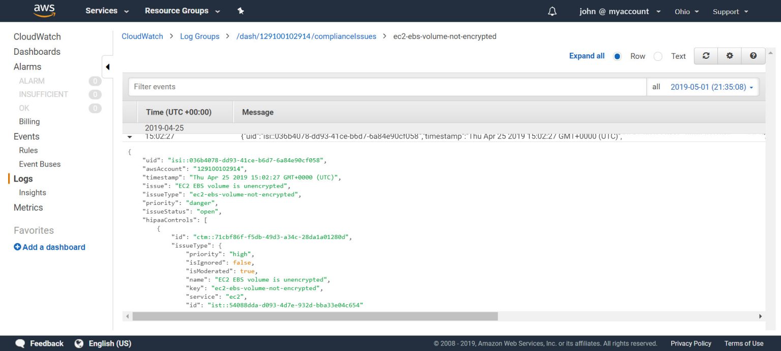The height and width of the screenshot is (351, 781).
Task: Show alarms in ALARM state
Action: [x=32, y=81]
